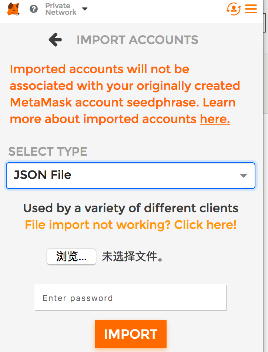Click "File import not working? Click here!"
The height and width of the screenshot is (352, 268).
(x=131, y=224)
